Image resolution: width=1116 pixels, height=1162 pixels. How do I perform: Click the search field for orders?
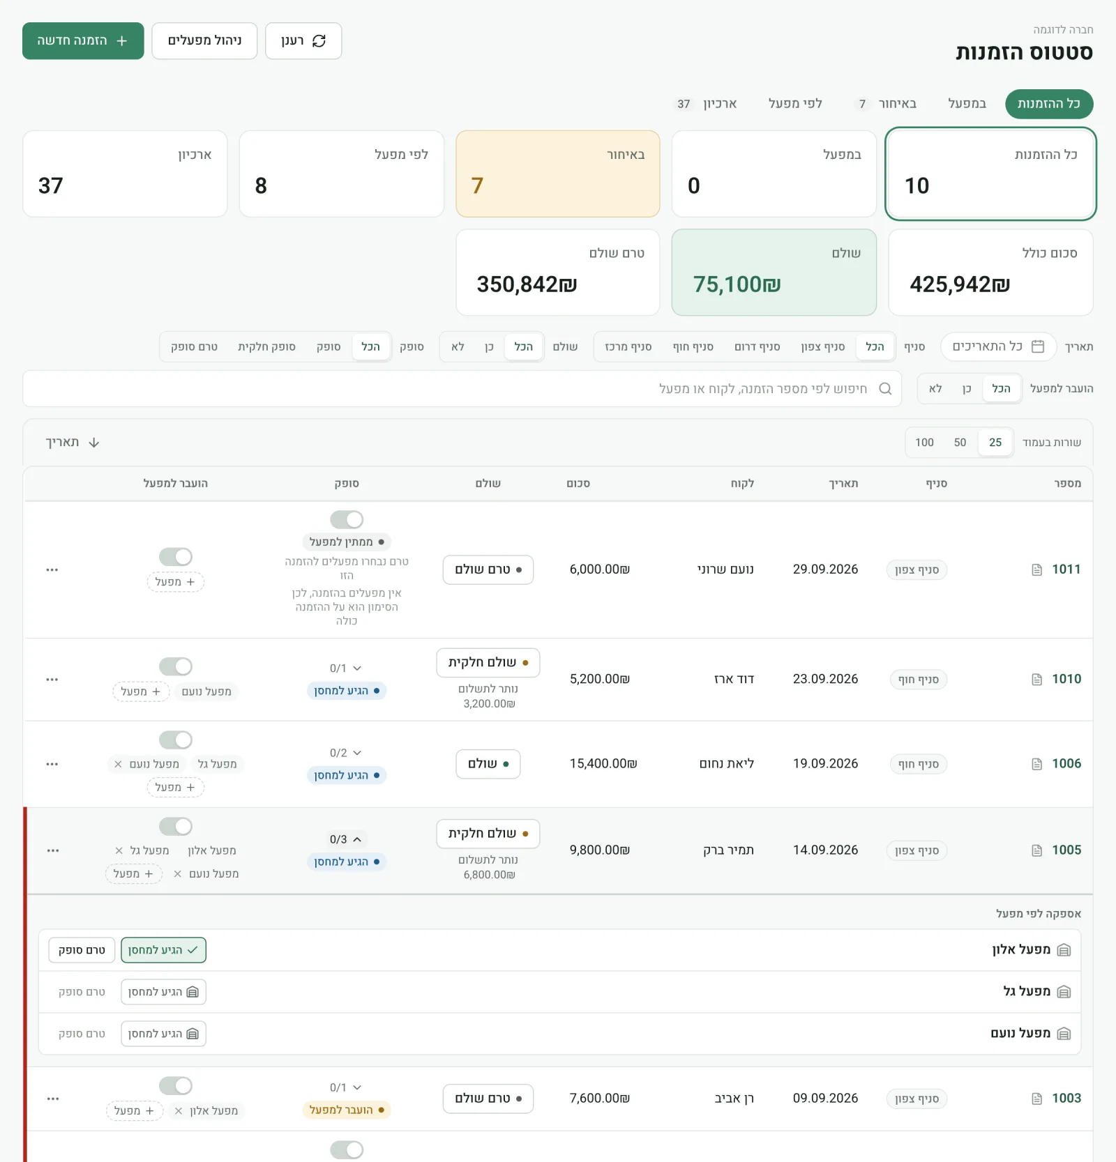462,388
